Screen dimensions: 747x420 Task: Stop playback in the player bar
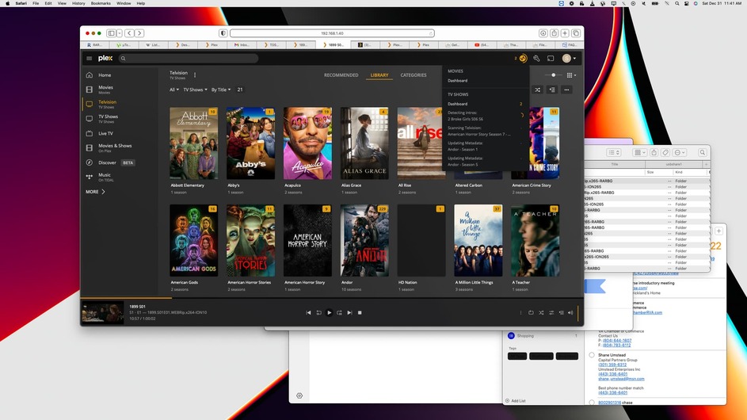[360, 313]
